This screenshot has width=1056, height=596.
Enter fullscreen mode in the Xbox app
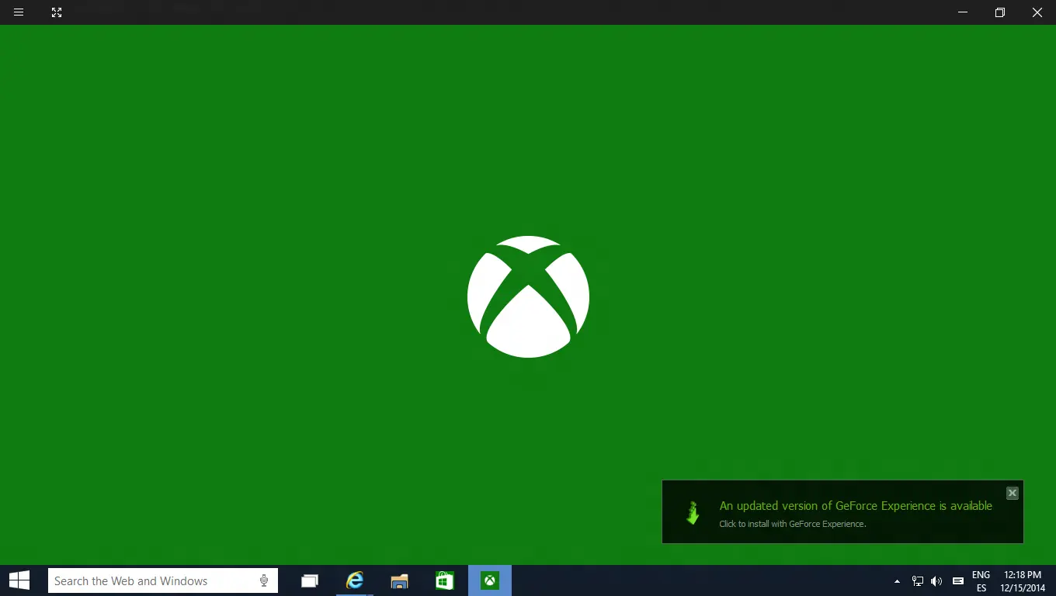pos(56,12)
